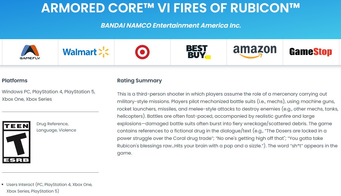Image resolution: width=341 pixels, height=196 pixels.
Task: Click the Armored Core VI game title
Action: pos(171,8)
